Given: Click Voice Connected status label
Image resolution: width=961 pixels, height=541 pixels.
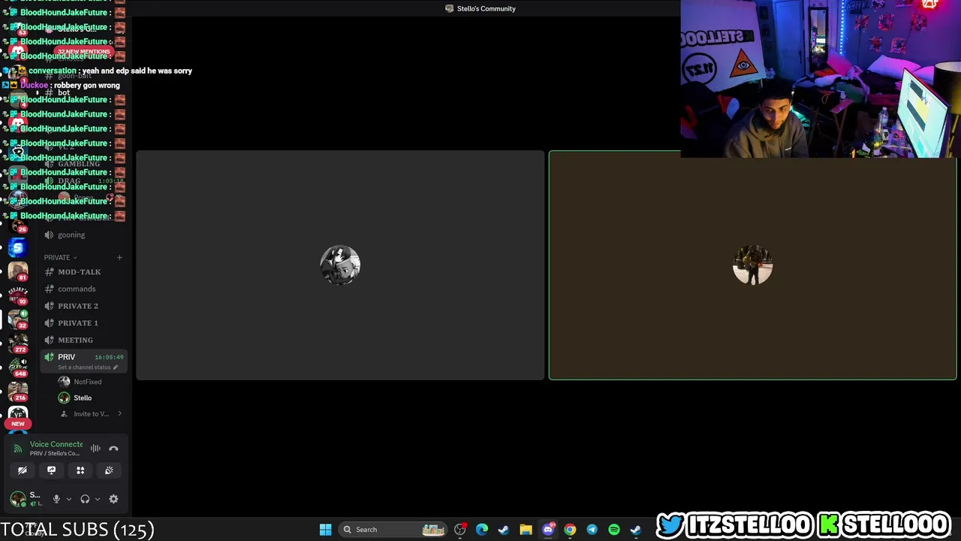Looking at the screenshot, I should [56, 445].
